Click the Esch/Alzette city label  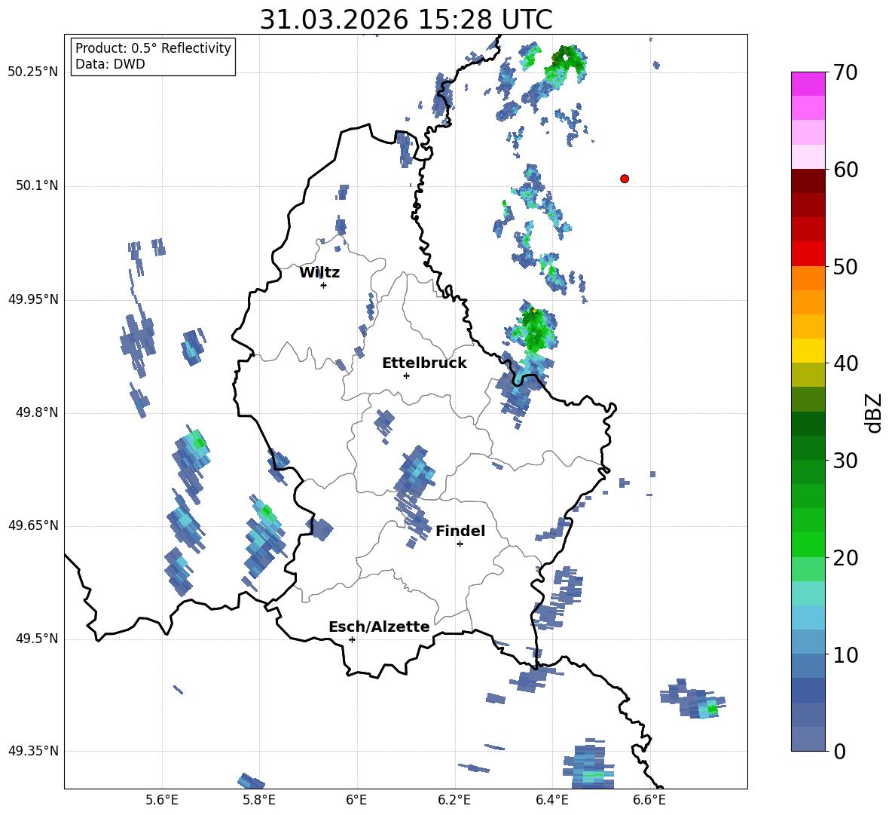tap(379, 627)
